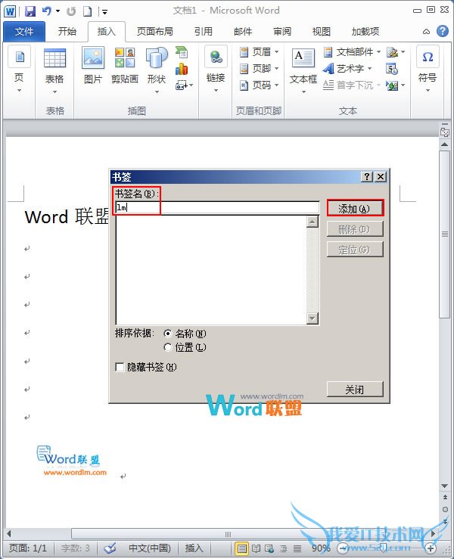Click the document scroll up arrow
This screenshot has width=454, height=559.
[x=445, y=144]
